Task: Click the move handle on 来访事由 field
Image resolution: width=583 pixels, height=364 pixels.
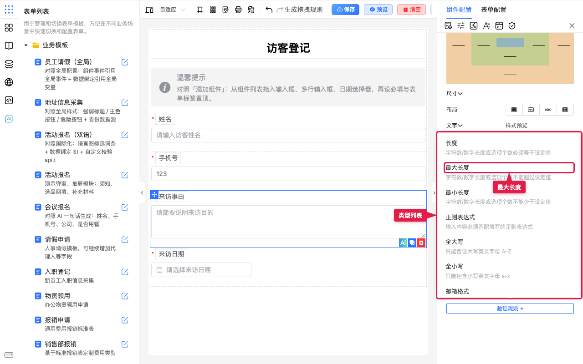Action: [154, 194]
